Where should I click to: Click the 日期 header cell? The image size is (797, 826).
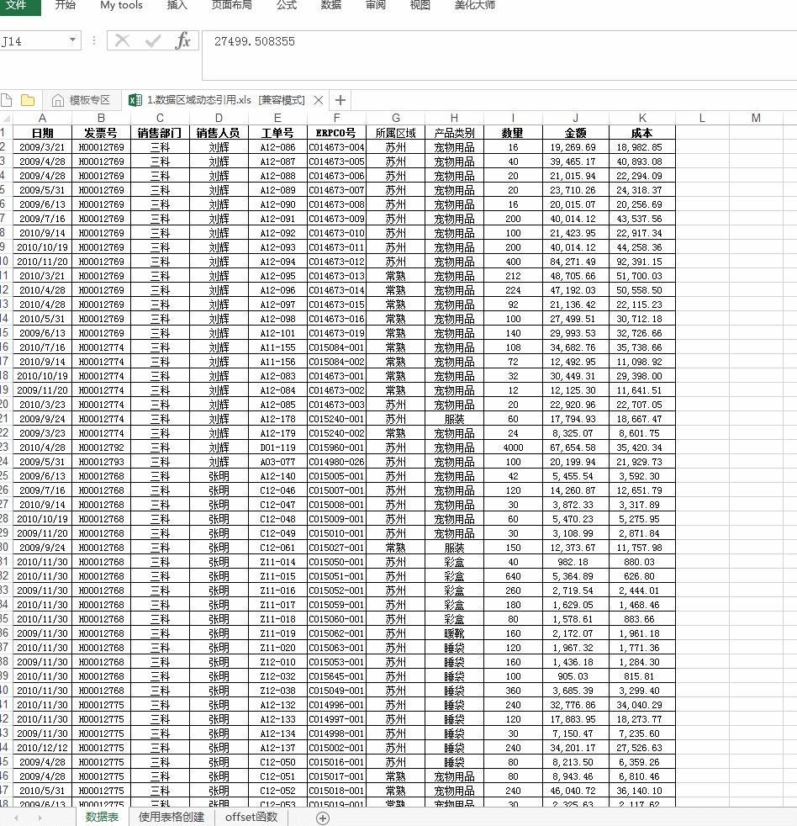[x=42, y=133]
